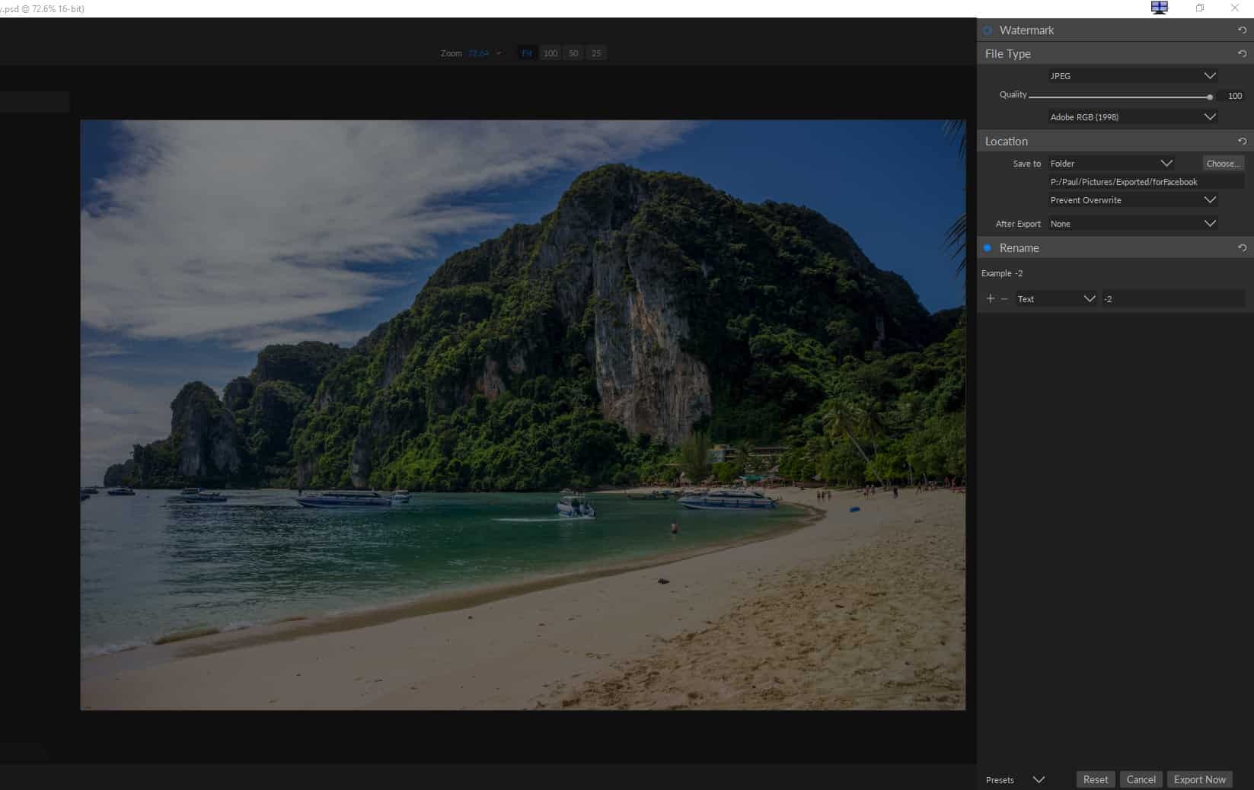Click the rename text field containing -2
The image size is (1254, 790).
(x=1173, y=299)
